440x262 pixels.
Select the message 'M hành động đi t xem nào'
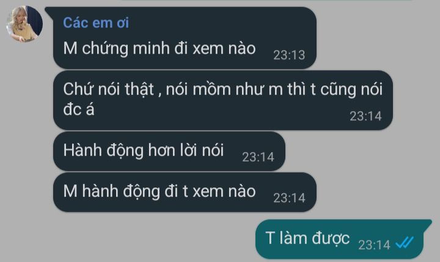click(185, 192)
